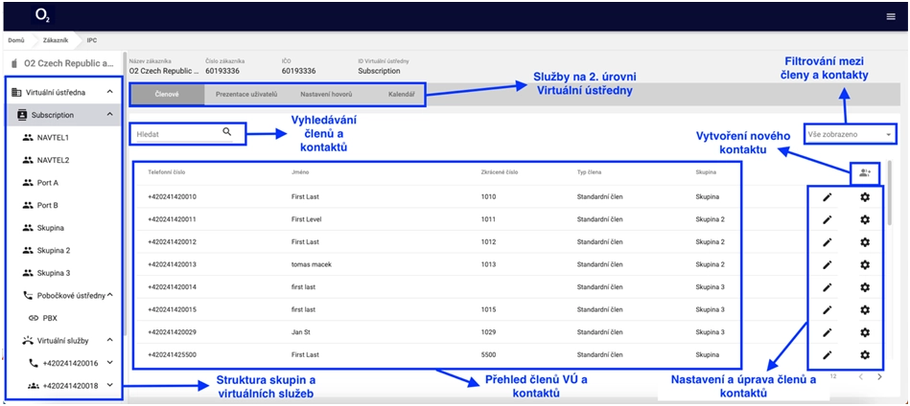Click the Zákazník breadcrumb link
910x406 pixels.
pos(57,40)
